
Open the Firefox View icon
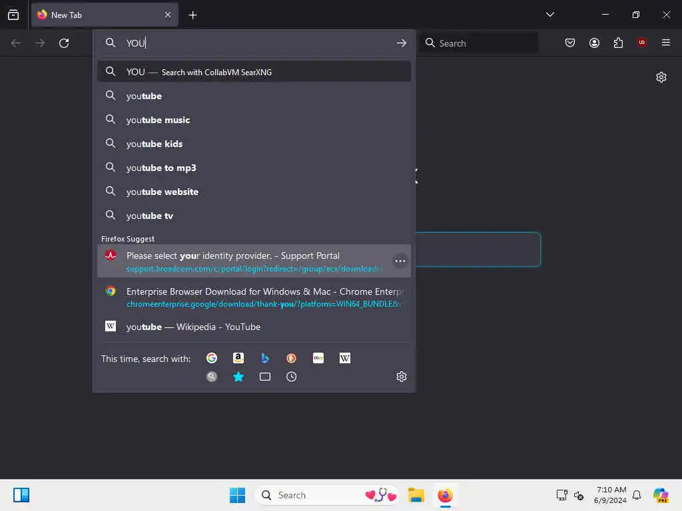(x=13, y=15)
